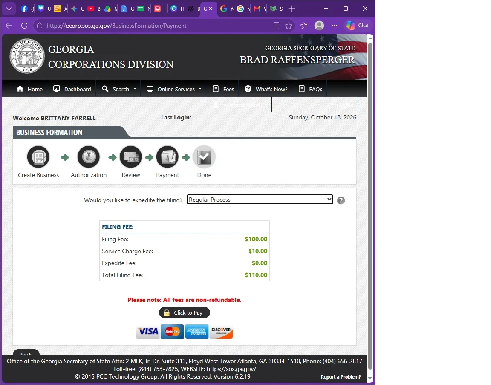Switch to the Google Drive browser tab
The height and width of the screenshot is (385, 491).
pos(110,9)
